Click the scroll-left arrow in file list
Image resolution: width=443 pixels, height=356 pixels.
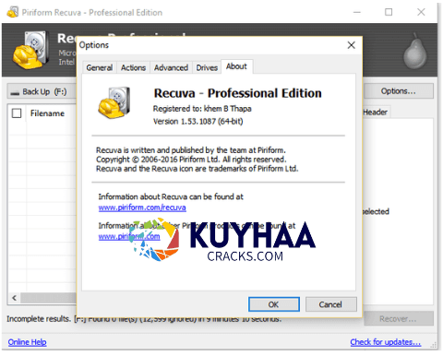[14, 298]
